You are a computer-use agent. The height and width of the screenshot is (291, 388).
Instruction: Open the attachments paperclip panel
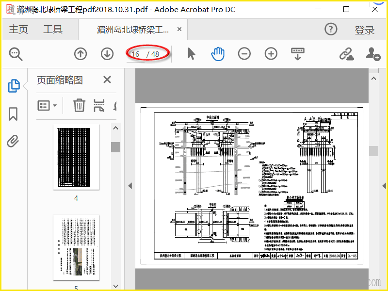point(13,141)
